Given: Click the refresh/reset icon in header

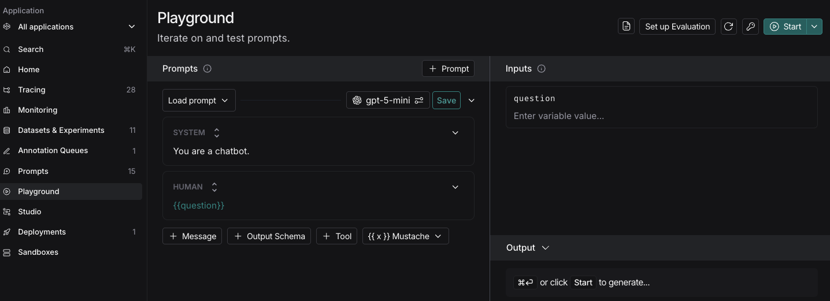Looking at the screenshot, I should pos(729,27).
